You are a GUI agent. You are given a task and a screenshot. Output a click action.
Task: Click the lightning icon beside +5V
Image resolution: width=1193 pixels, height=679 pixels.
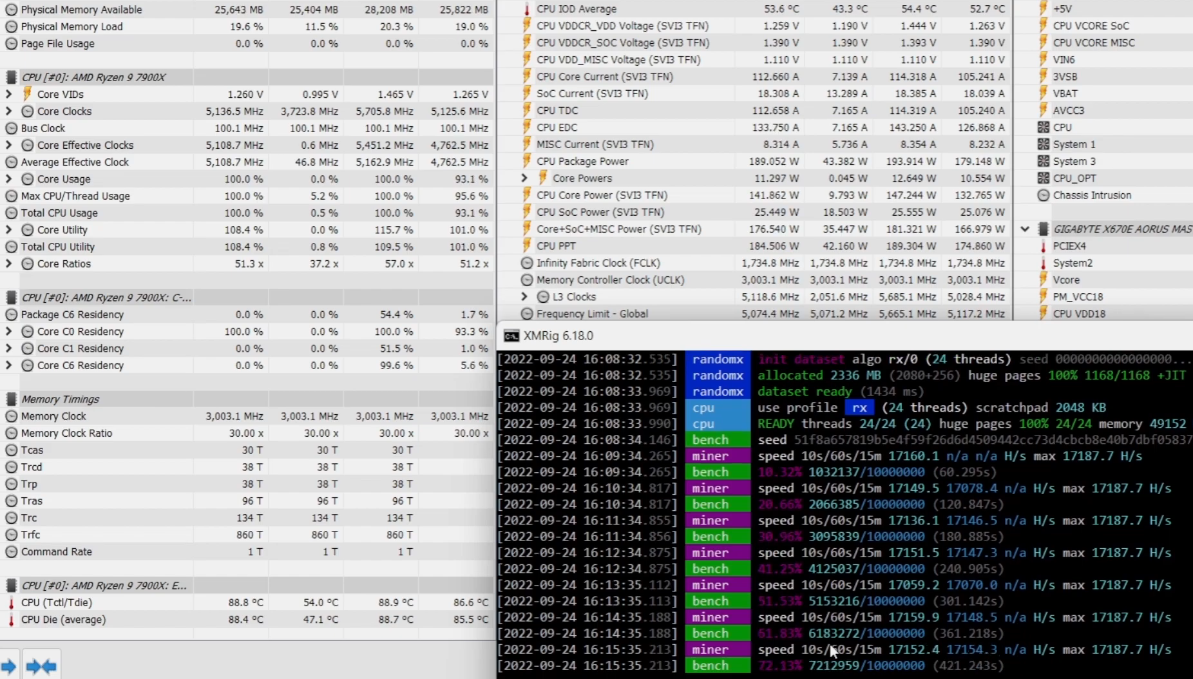pos(1044,9)
